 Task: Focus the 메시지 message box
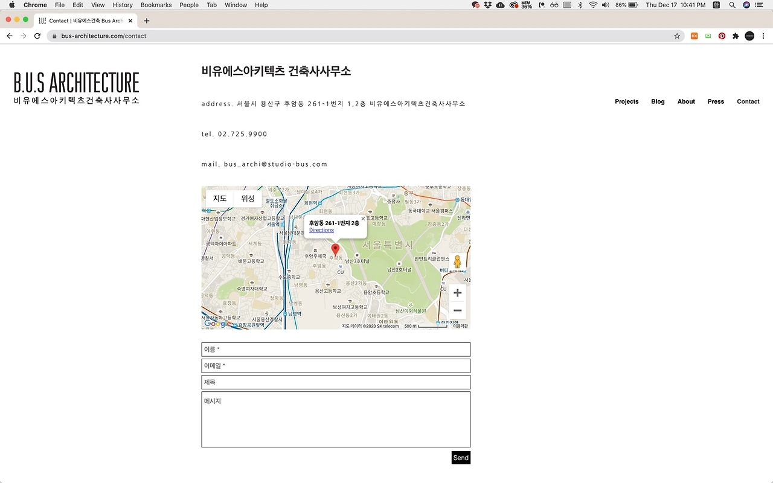click(336, 420)
